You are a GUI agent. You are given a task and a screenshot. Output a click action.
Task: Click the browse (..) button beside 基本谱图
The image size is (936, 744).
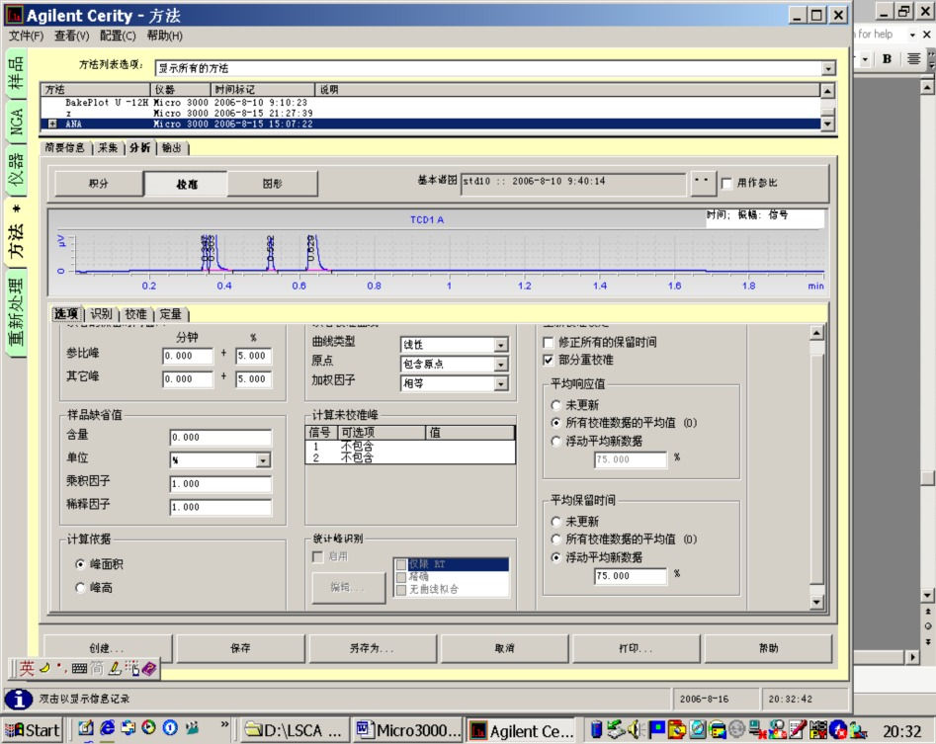tap(703, 182)
